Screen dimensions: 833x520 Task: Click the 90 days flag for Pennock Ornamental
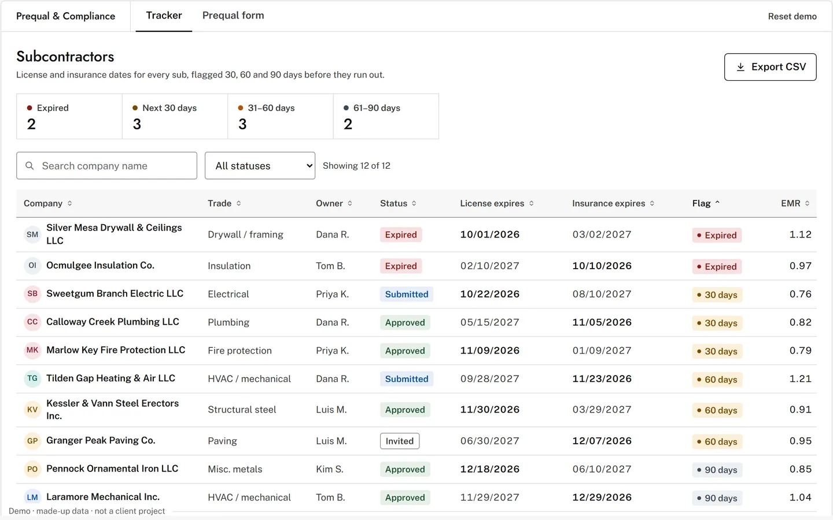pos(717,470)
